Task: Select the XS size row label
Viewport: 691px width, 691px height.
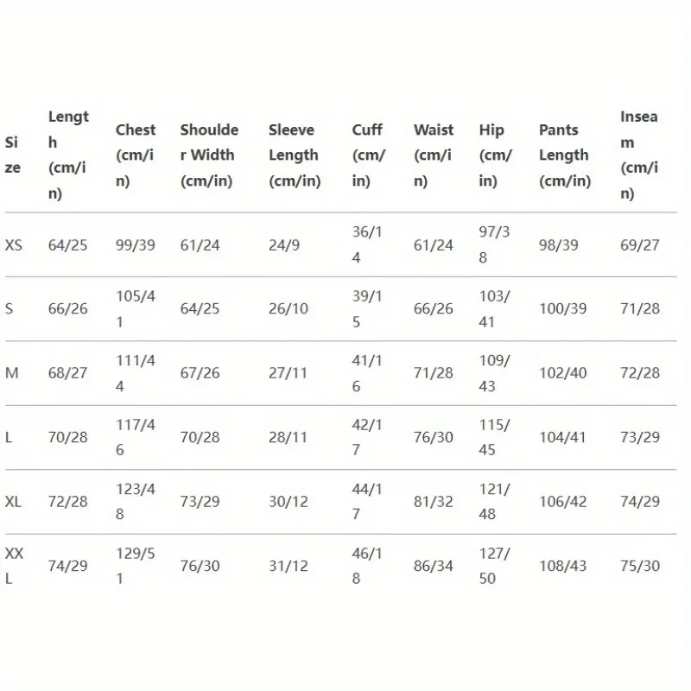Action: point(14,245)
